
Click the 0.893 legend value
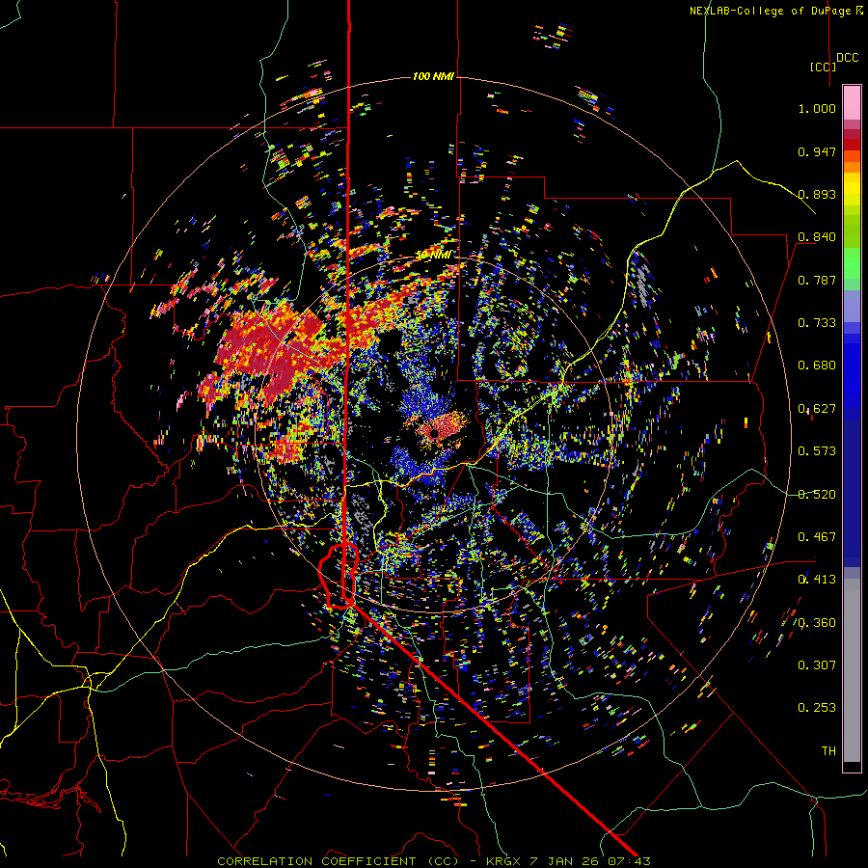point(817,194)
